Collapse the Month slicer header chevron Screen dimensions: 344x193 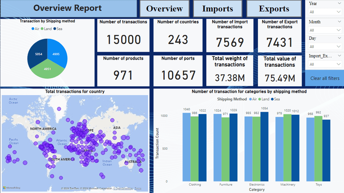pyautogui.click(x=340, y=22)
